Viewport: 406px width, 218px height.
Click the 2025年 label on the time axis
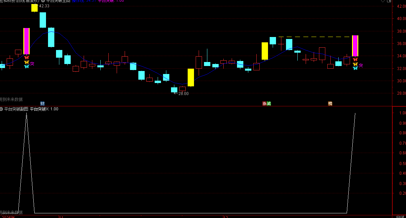[x=8, y=217]
